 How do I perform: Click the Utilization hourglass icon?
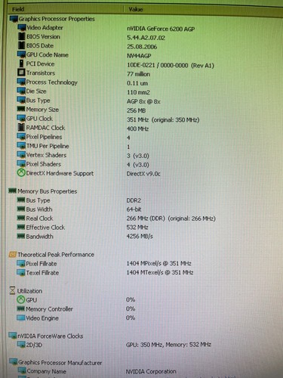click(x=12, y=290)
